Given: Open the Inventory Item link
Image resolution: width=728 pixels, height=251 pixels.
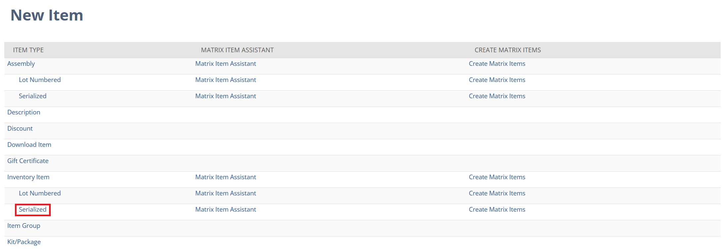Looking at the screenshot, I should point(28,177).
